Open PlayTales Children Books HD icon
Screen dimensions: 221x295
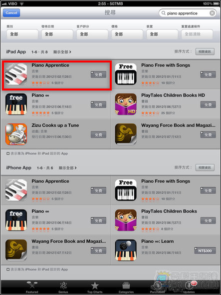pos(126,104)
